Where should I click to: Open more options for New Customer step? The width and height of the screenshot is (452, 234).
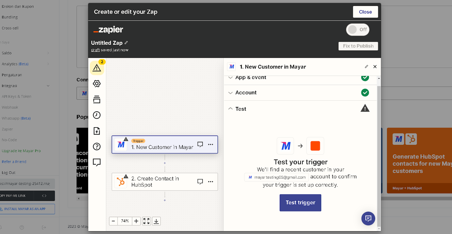click(210, 144)
